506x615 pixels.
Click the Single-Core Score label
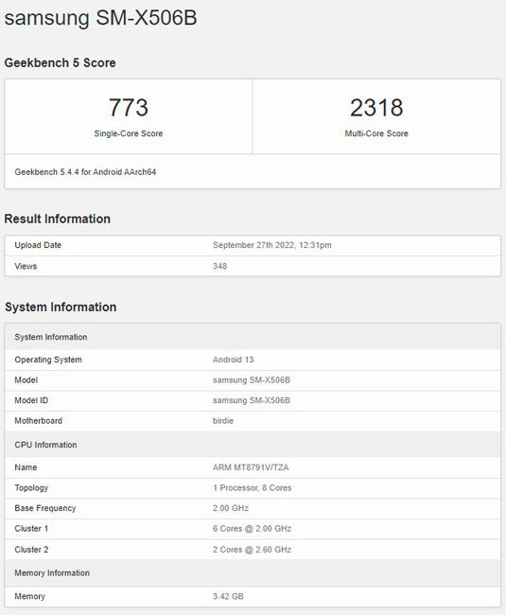click(x=129, y=133)
